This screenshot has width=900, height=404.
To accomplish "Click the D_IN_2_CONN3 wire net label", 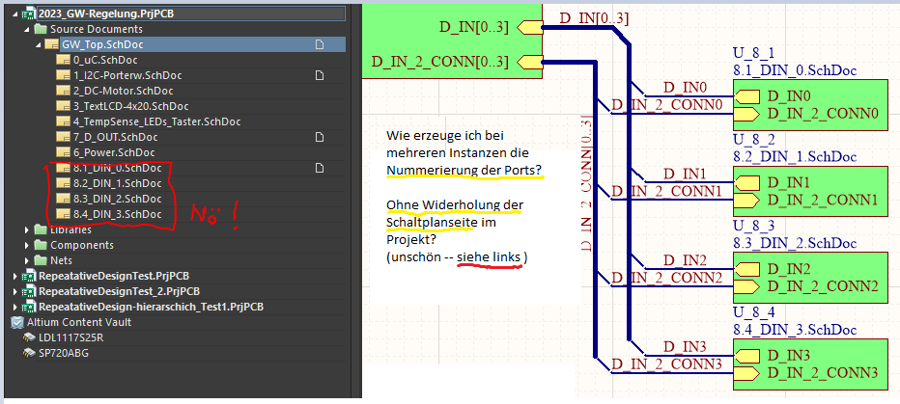I will click(x=666, y=364).
